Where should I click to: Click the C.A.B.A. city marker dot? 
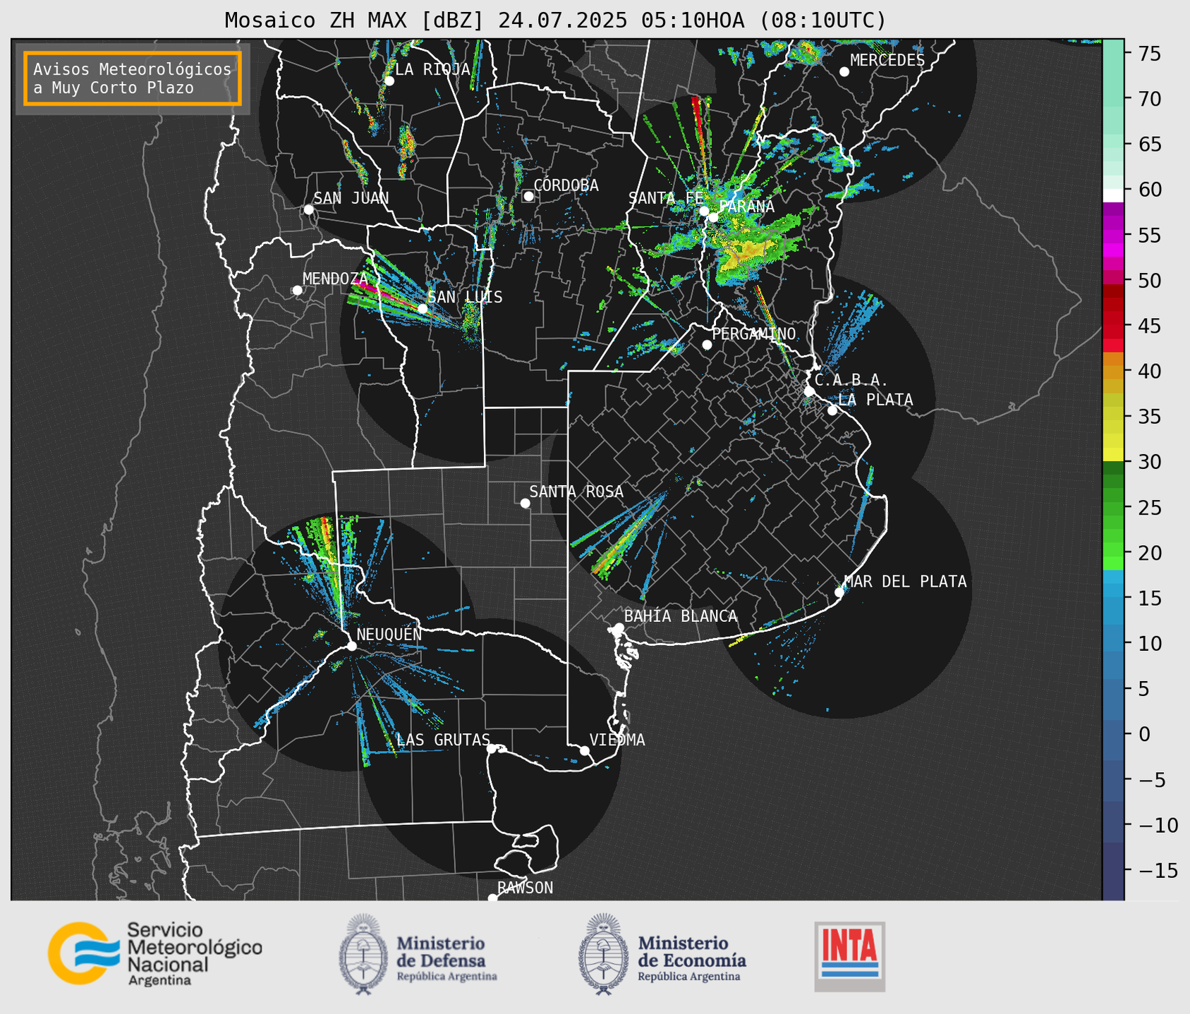(809, 391)
